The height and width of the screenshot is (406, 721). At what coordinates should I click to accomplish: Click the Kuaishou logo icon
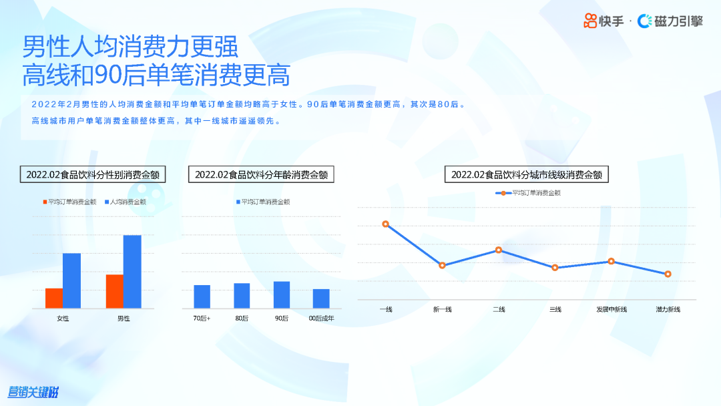590,21
